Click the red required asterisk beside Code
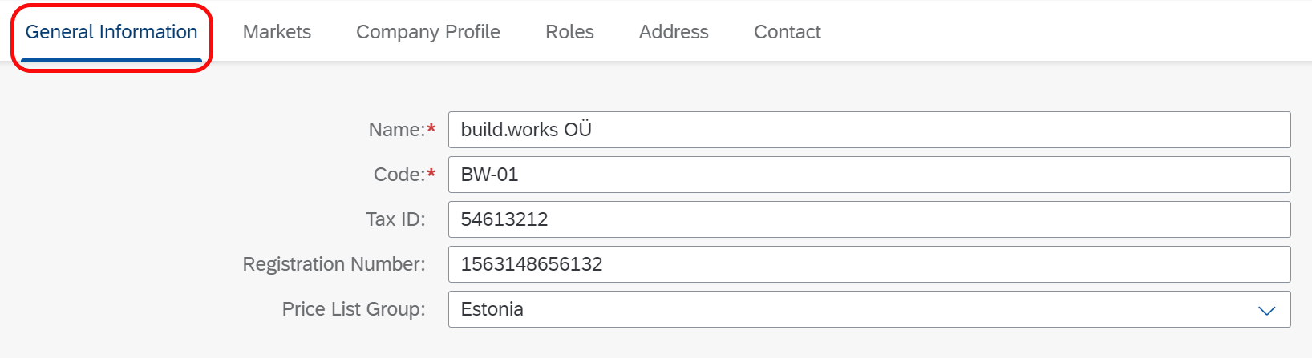The width and height of the screenshot is (1312, 358). point(431,173)
